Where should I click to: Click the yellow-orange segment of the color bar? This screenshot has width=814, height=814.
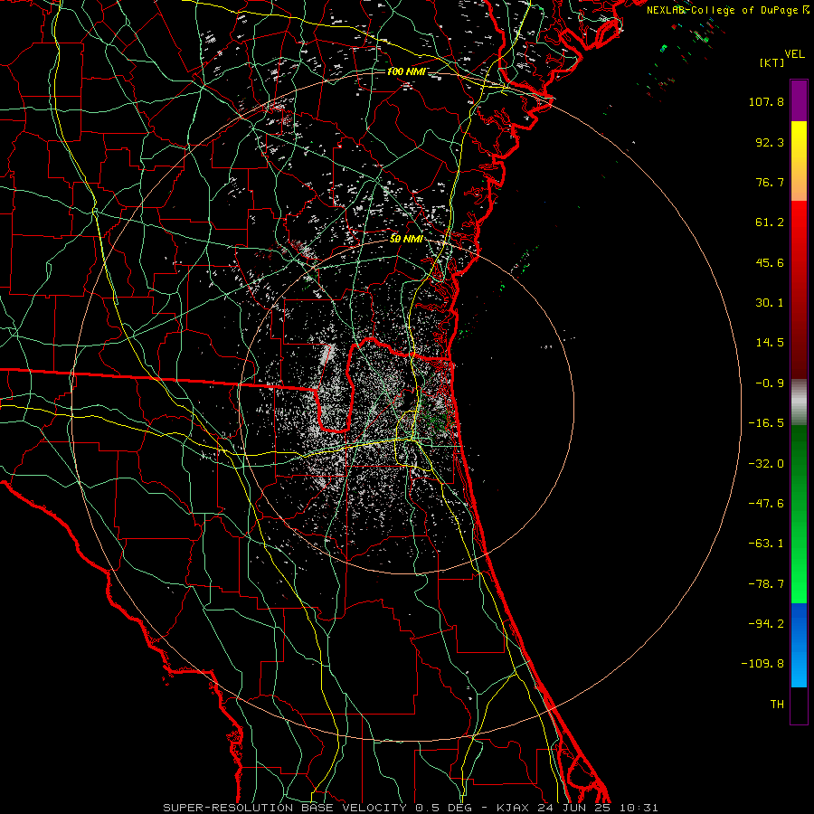point(799,161)
